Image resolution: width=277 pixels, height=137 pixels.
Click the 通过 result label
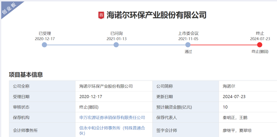188,52
